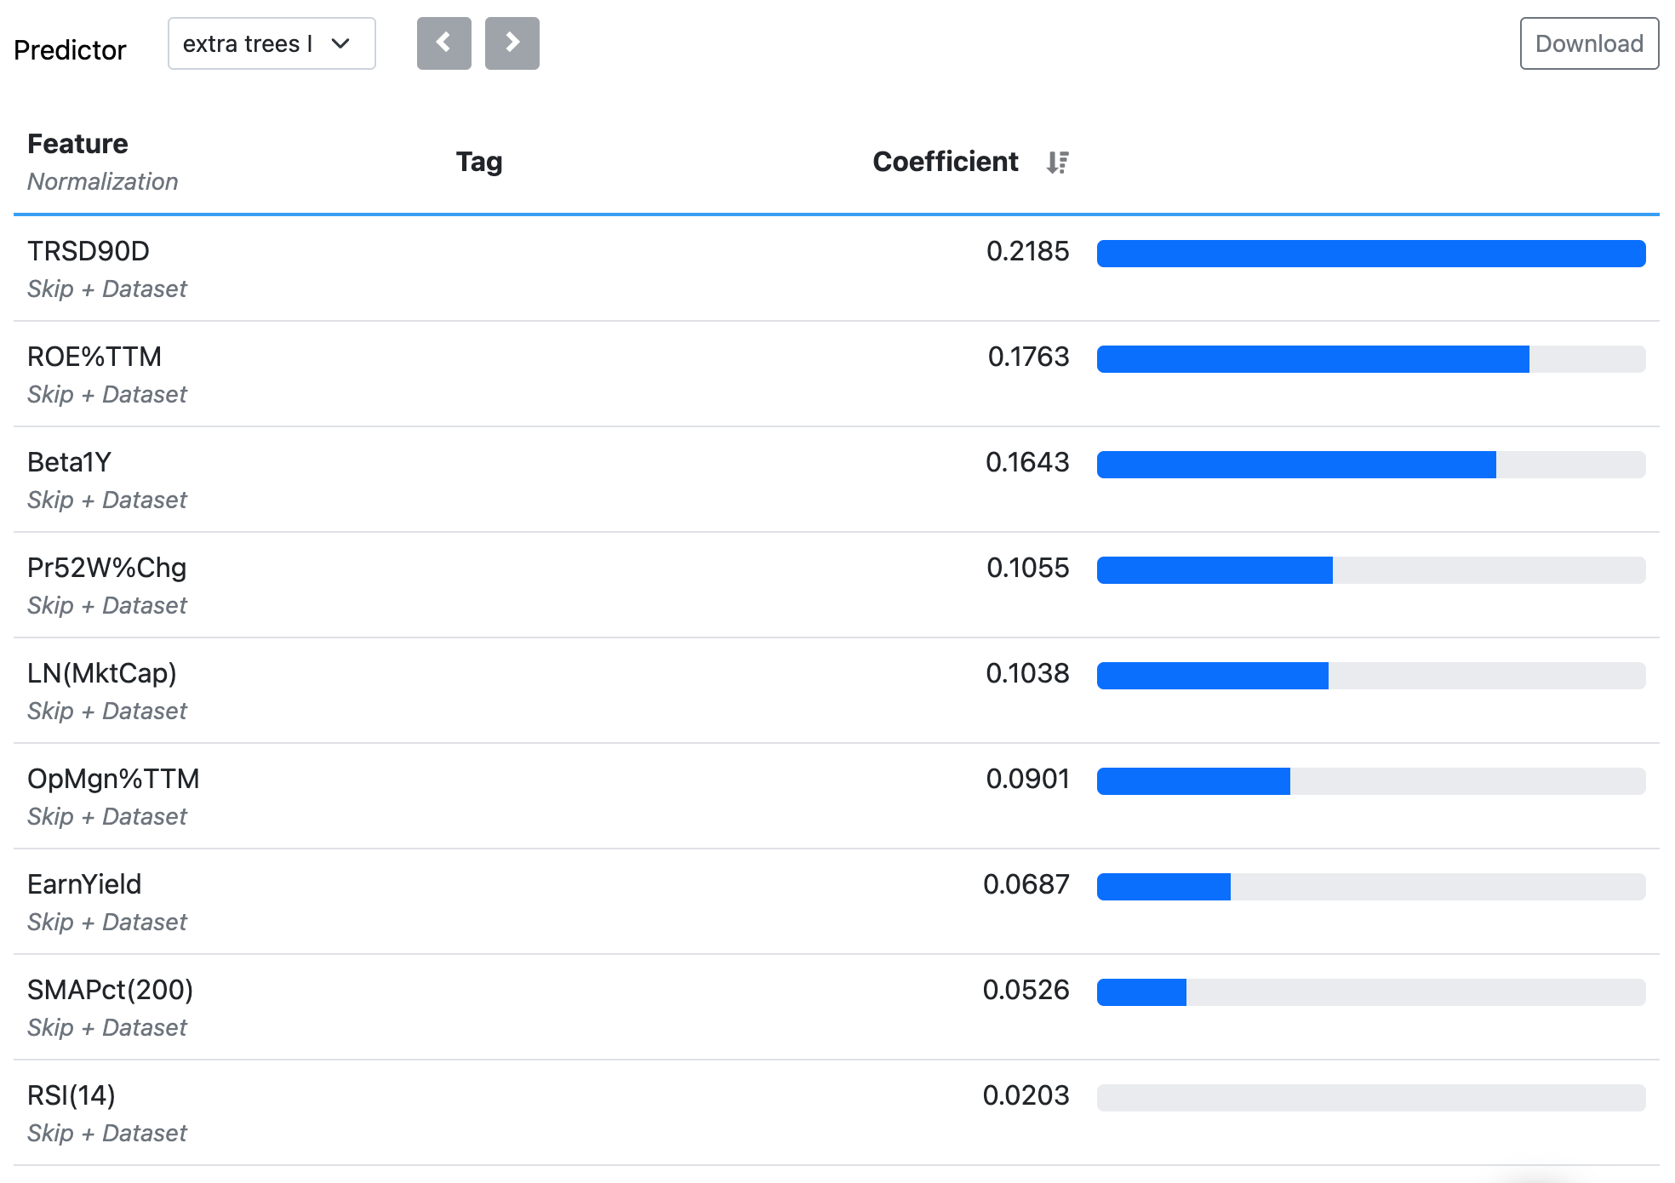Click the Download button
Viewport: 1675px width, 1183px height.
1588,43
